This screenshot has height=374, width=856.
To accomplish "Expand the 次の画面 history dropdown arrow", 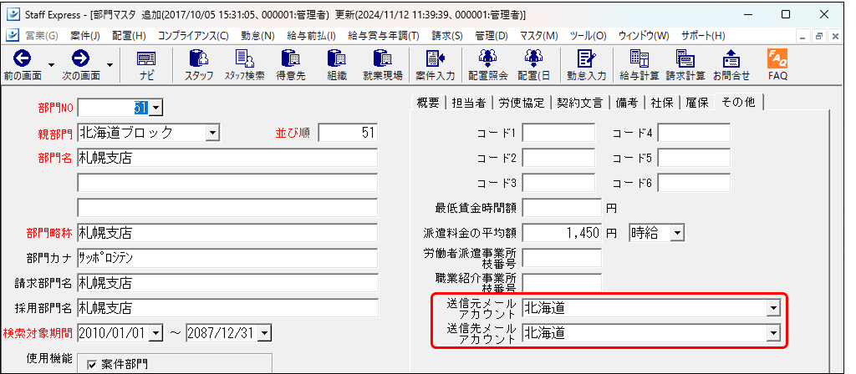I will pyautogui.click(x=110, y=64).
